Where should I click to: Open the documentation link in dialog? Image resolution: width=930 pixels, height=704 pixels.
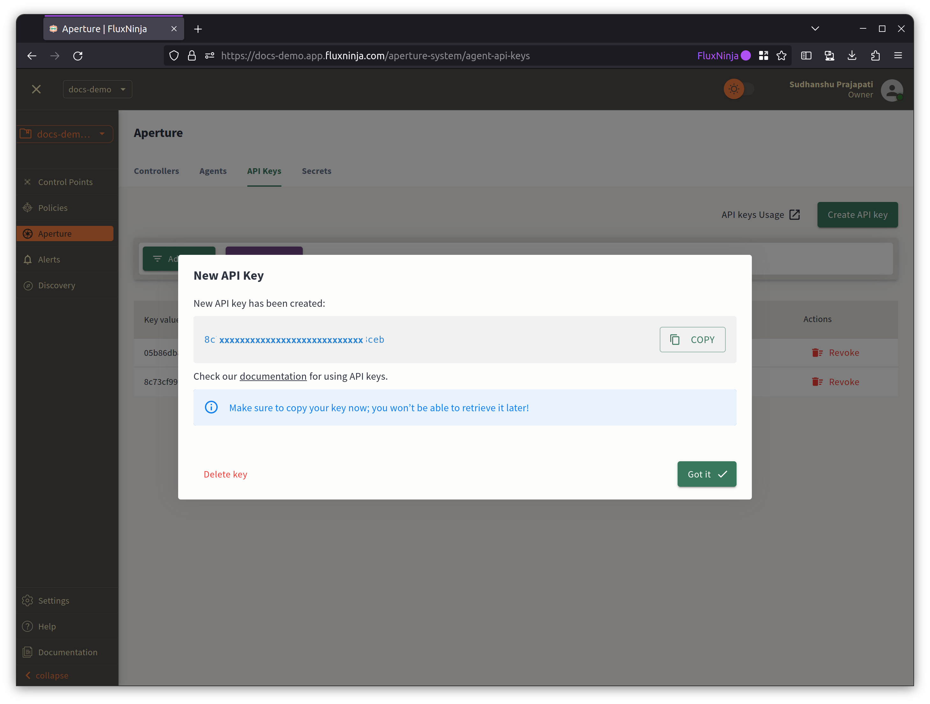273,376
